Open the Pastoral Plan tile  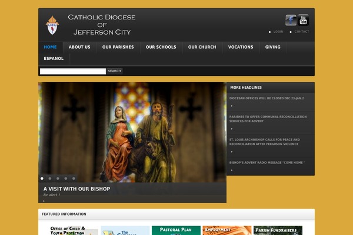[176, 230]
